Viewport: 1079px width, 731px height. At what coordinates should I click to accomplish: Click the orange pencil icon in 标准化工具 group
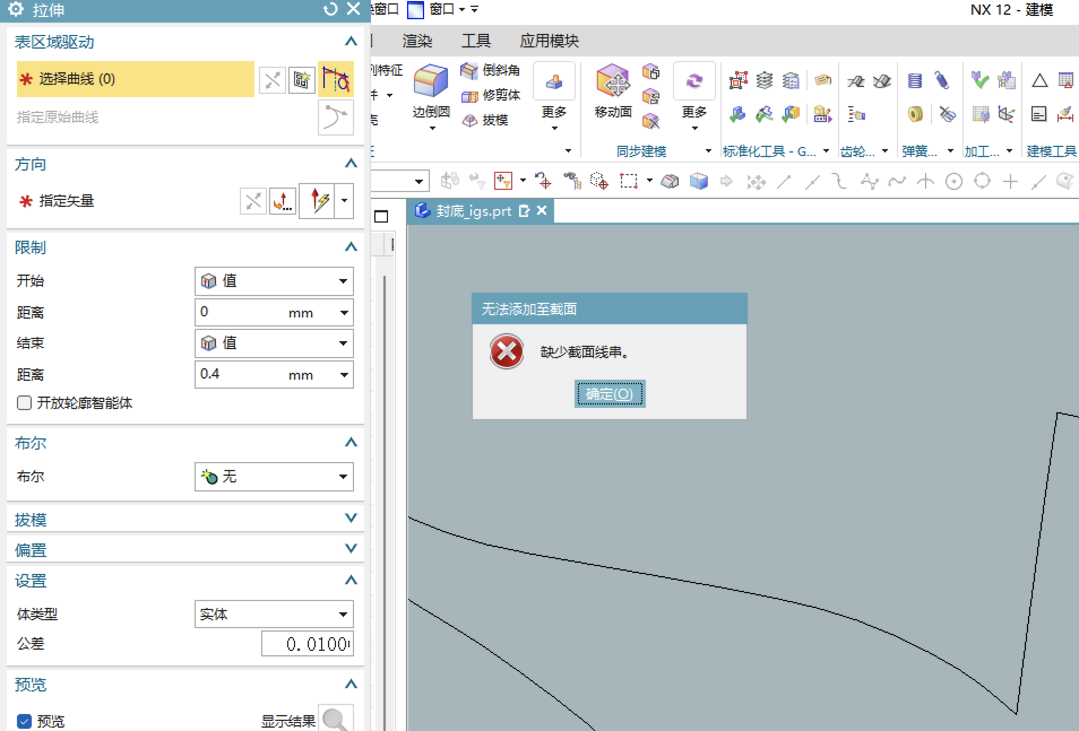[823, 80]
